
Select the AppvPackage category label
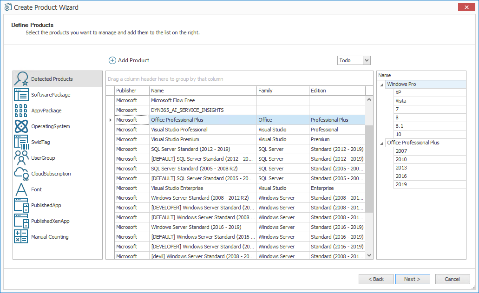coord(46,111)
